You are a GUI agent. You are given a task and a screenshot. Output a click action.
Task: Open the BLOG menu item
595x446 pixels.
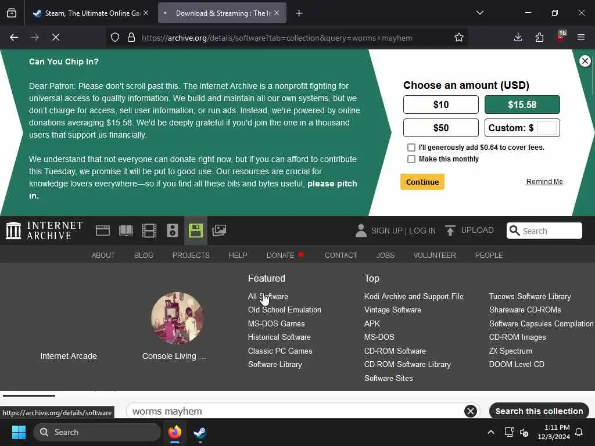coord(144,256)
